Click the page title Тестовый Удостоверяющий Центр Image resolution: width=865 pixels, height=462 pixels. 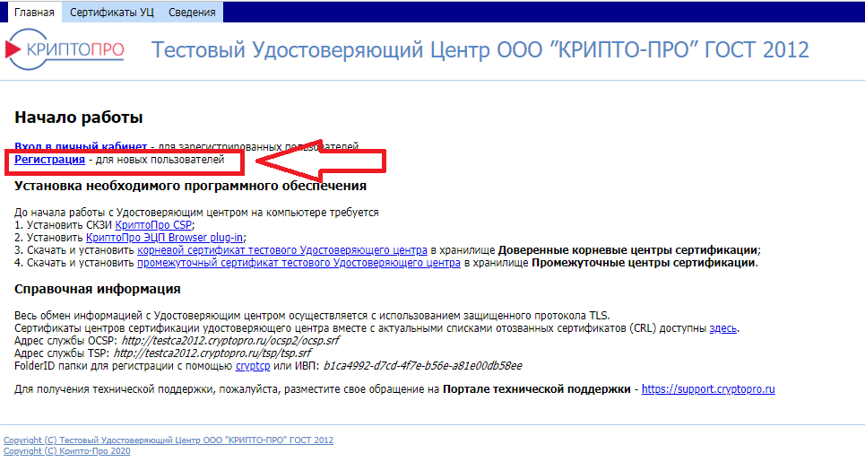coord(480,50)
